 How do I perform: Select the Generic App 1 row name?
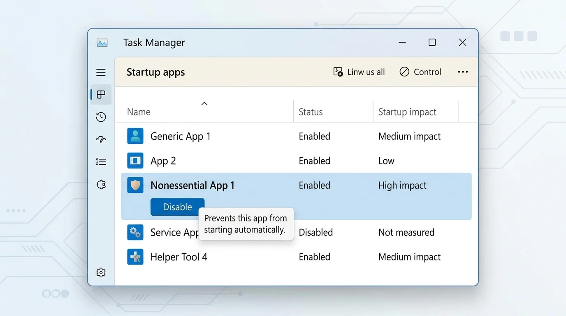(181, 136)
